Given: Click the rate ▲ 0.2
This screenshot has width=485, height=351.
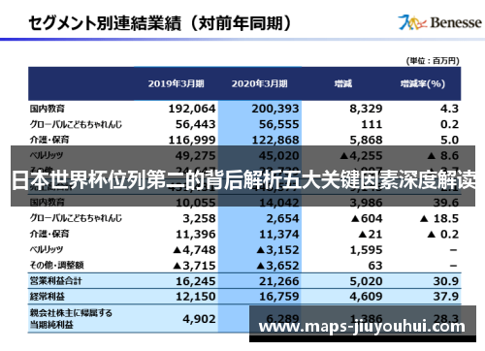Looking at the screenshot, I should point(442,234).
